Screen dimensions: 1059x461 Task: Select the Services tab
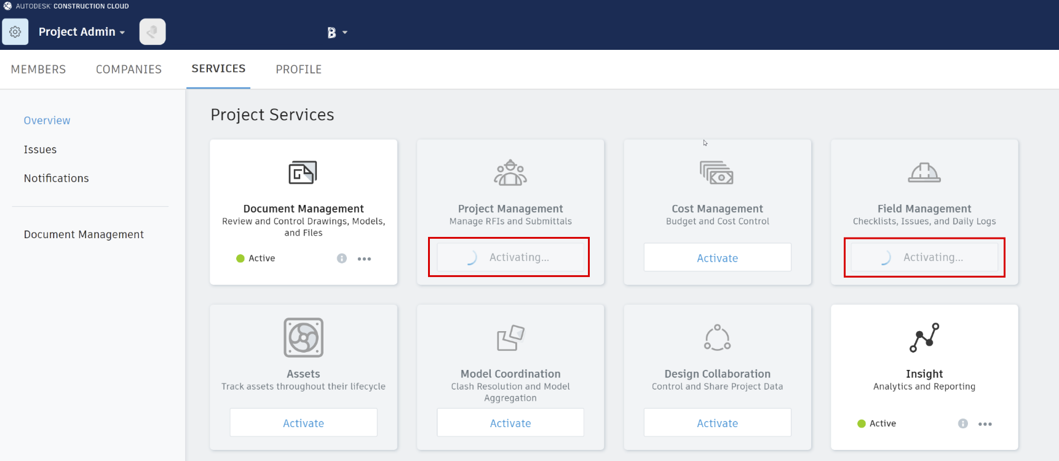pos(218,69)
